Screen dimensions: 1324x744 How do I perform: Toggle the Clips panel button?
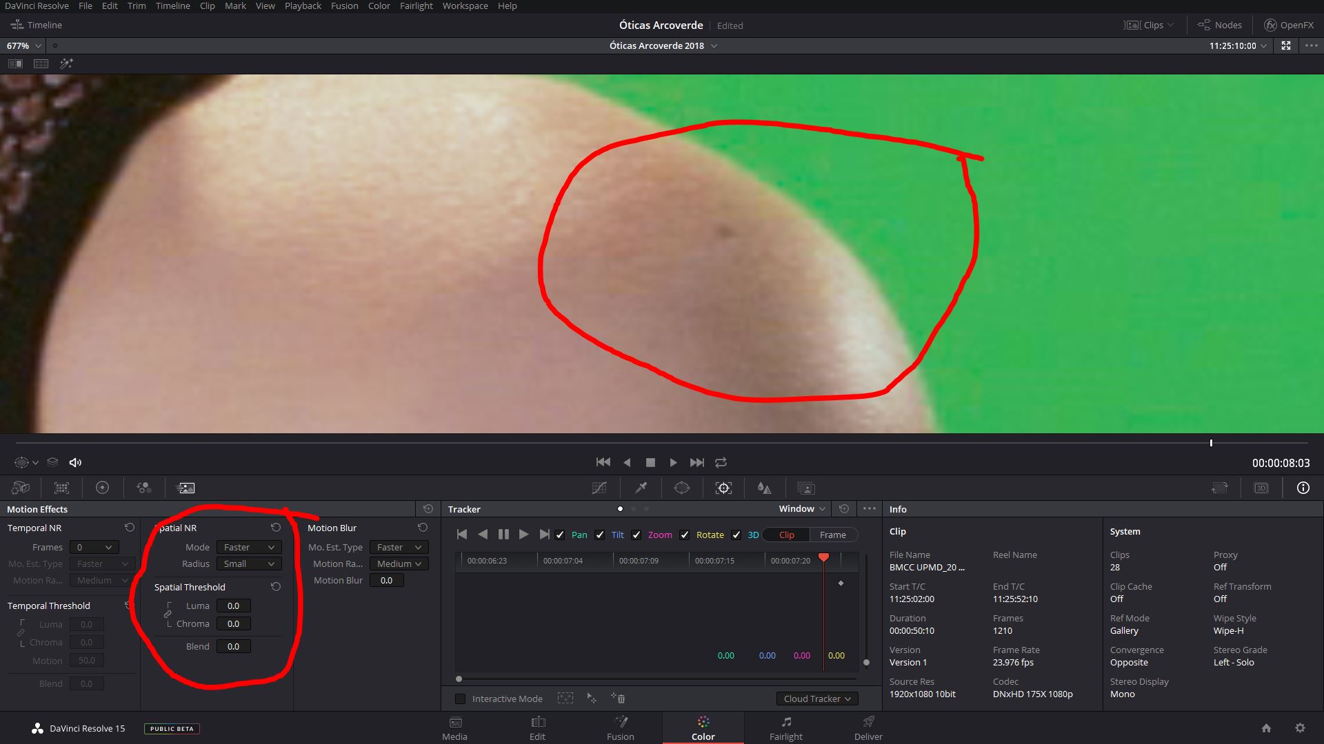(1148, 25)
